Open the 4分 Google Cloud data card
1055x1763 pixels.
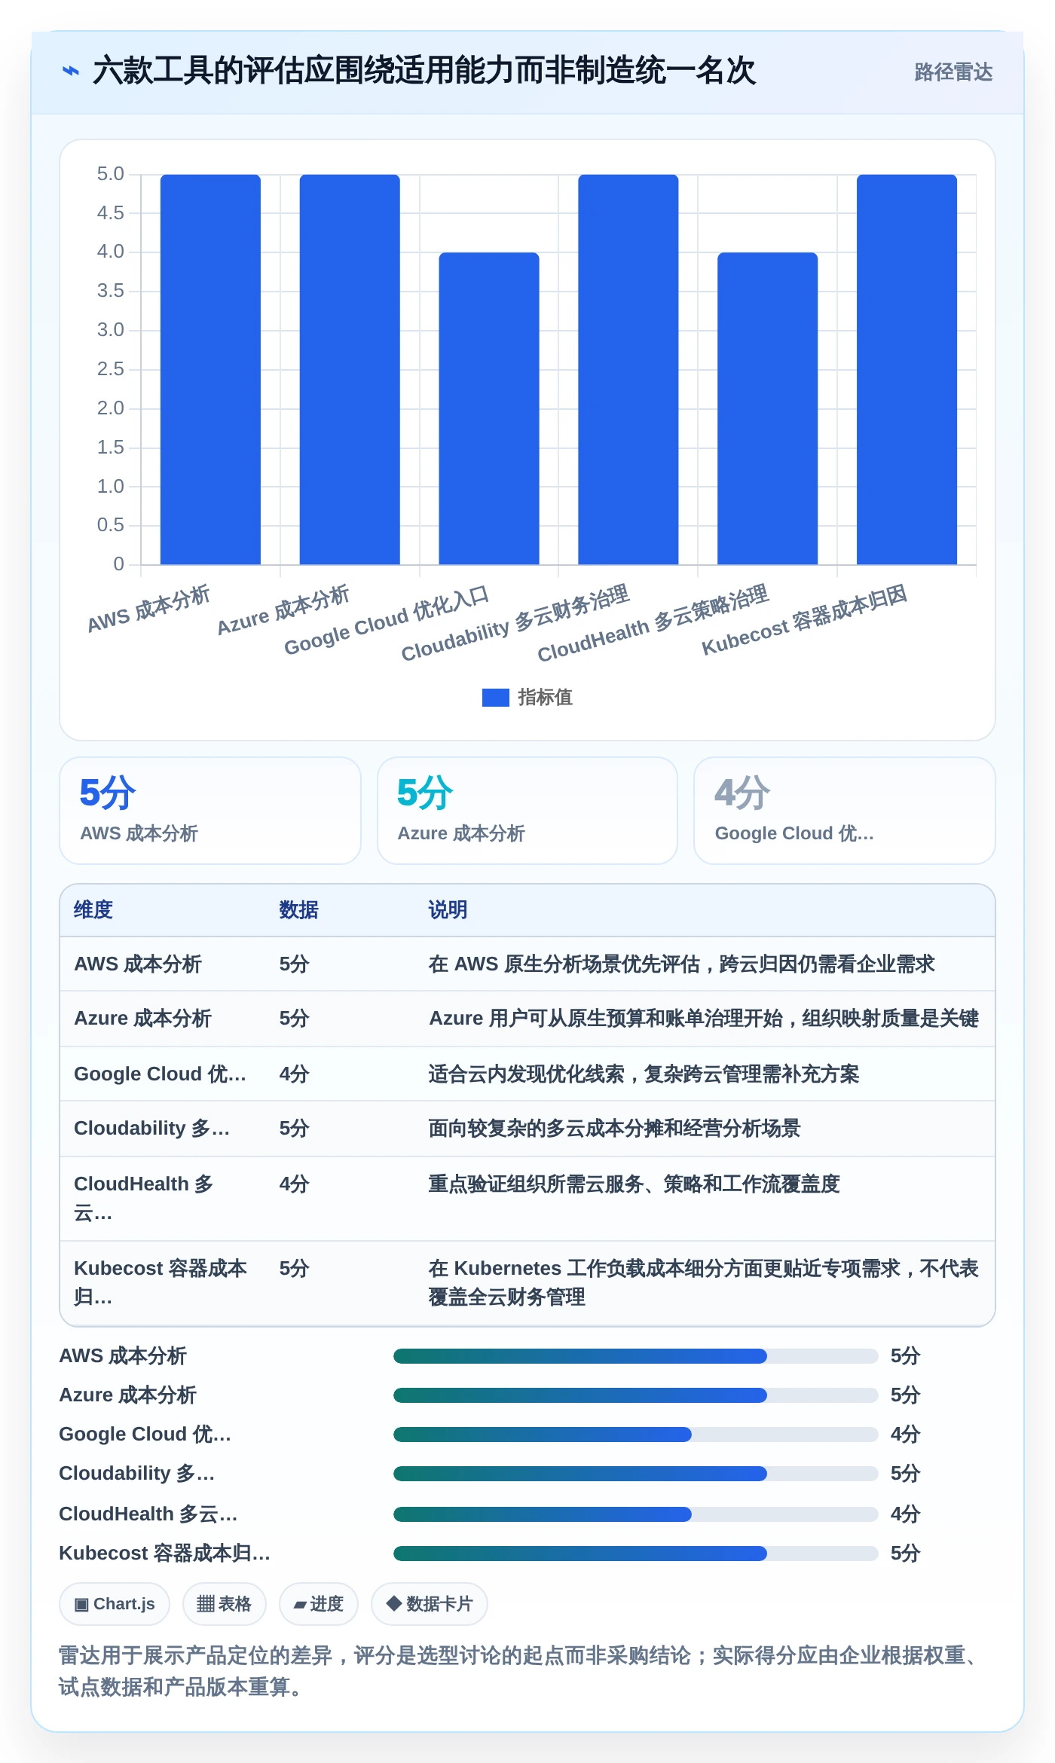coord(845,811)
